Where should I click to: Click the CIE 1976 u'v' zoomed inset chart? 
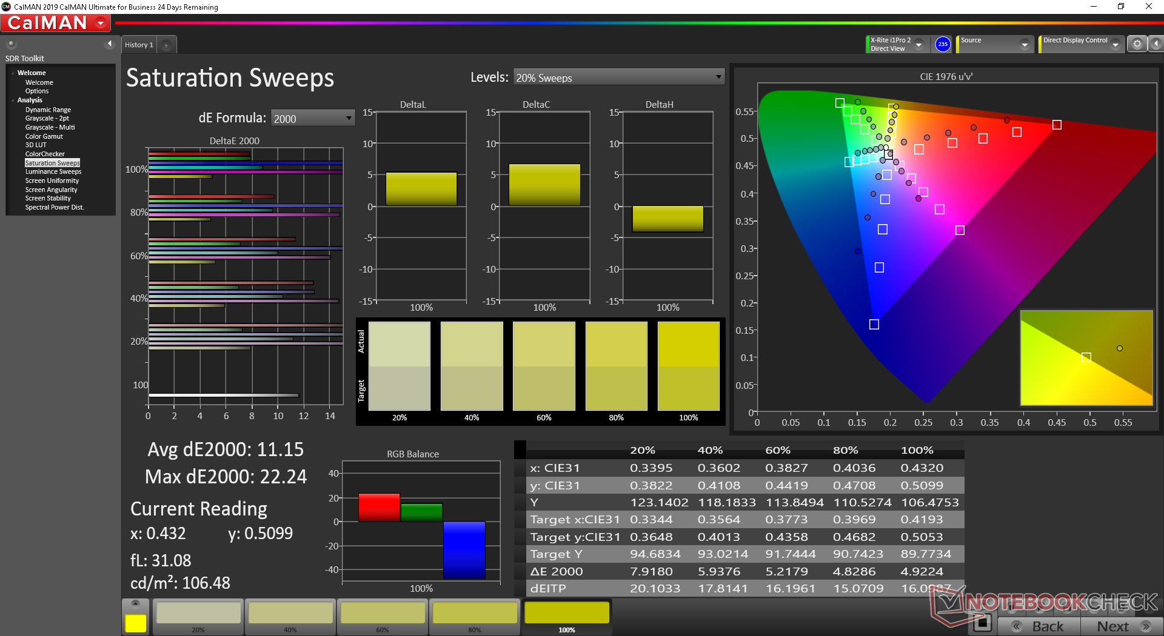click(1086, 357)
